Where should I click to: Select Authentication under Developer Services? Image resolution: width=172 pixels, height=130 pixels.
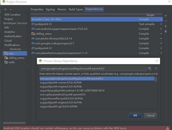click(x=13, y=36)
